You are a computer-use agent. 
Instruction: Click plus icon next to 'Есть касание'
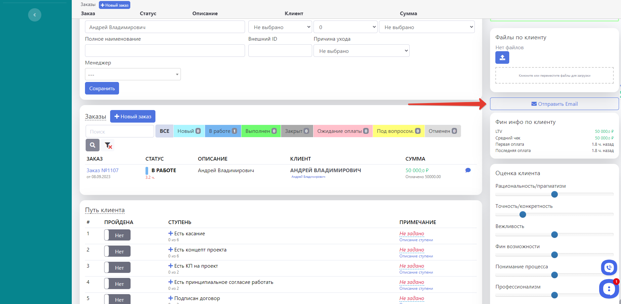click(171, 233)
